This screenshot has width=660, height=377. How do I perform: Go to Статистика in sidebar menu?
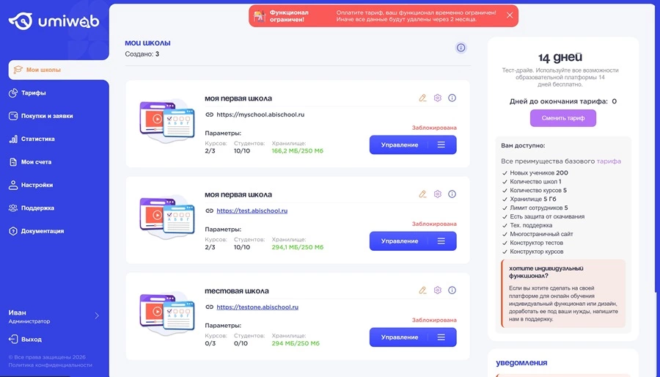click(38, 139)
